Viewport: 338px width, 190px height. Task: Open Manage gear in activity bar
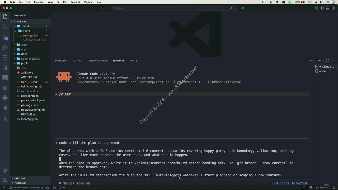[x=5, y=180]
